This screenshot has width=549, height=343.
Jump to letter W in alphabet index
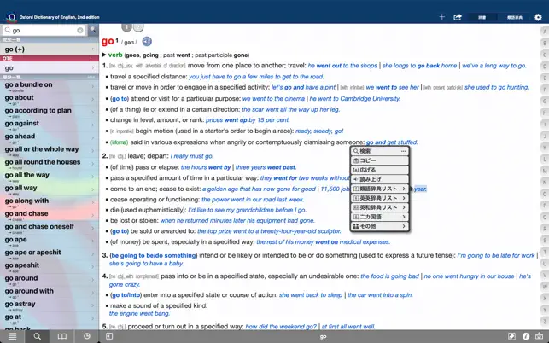click(x=545, y=287)
